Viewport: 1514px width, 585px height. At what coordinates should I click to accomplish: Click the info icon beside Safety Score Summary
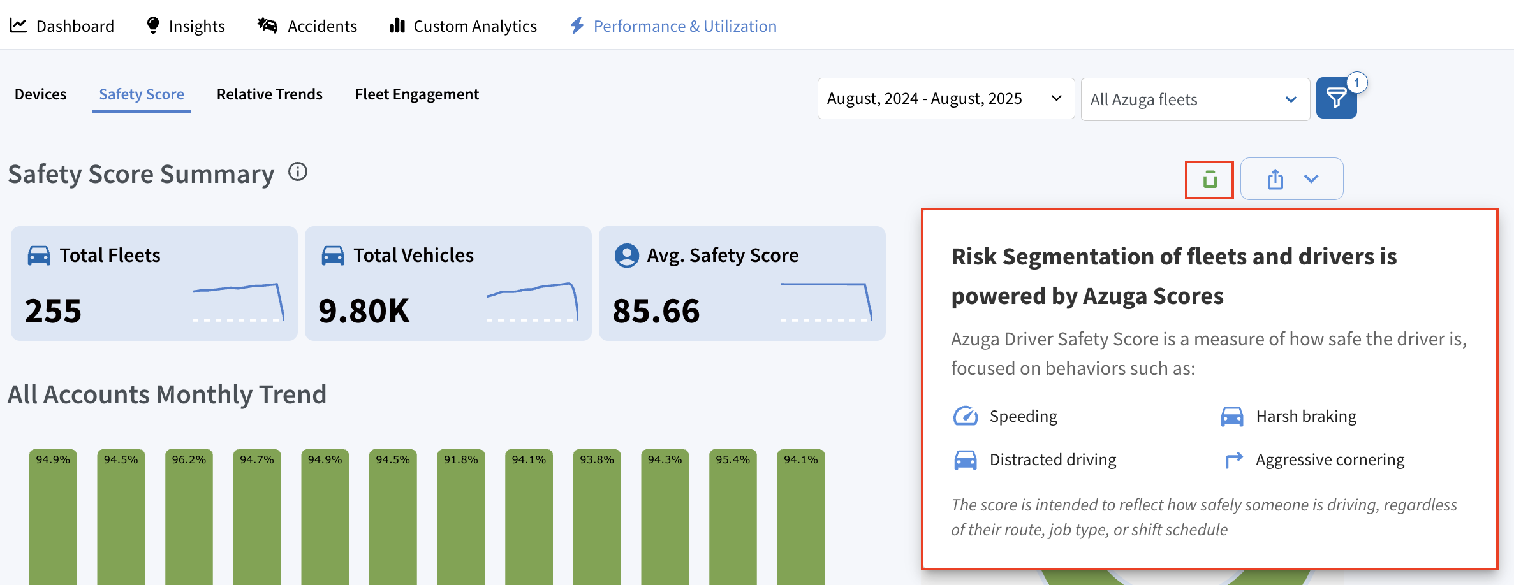point(298,172)
